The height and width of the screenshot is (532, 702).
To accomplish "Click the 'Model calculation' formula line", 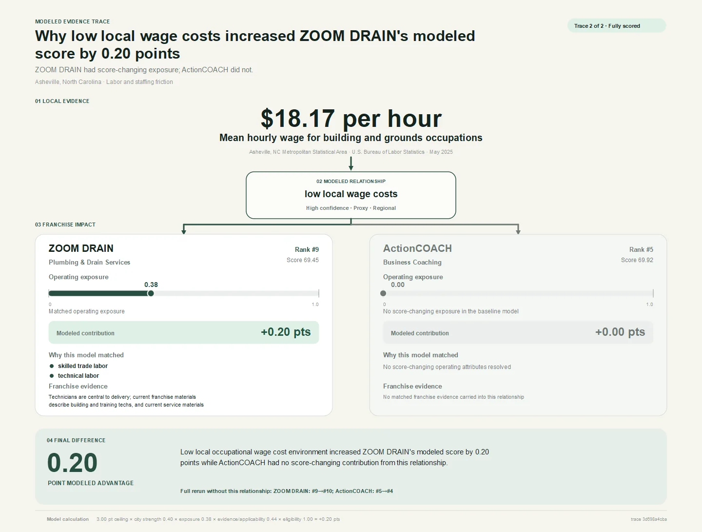I will (x=194, y=519).
